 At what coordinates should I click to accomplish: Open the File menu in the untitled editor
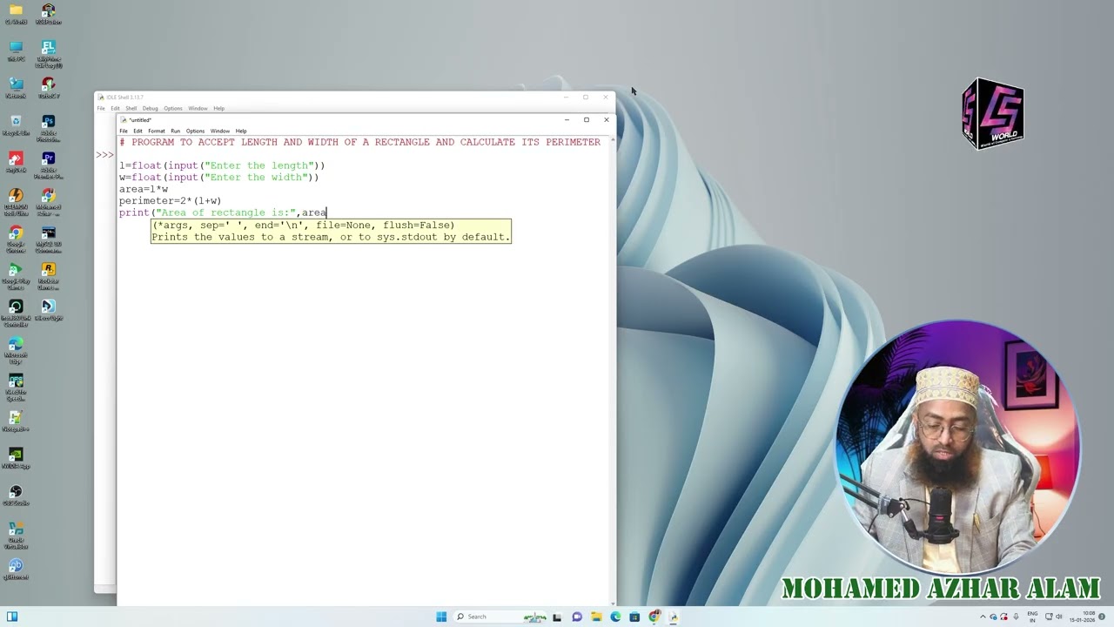(x=124, y=131)
